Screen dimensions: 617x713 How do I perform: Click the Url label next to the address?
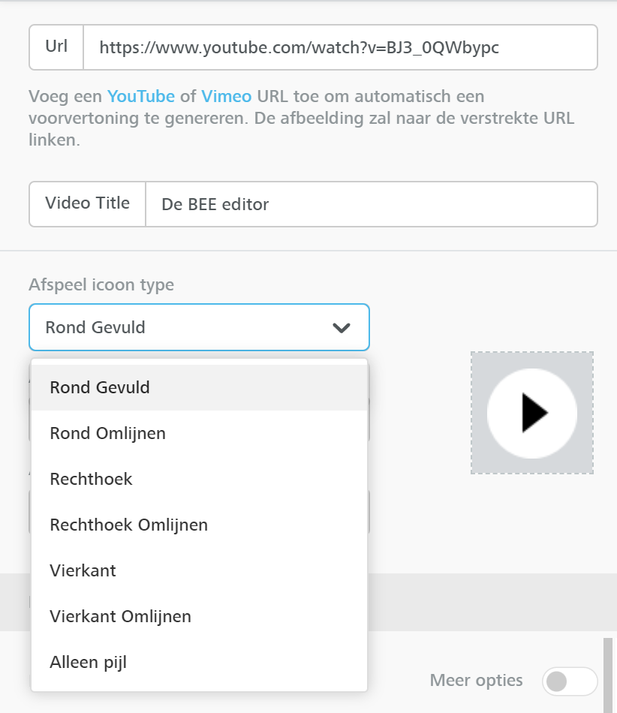click(x=56, y=47)
